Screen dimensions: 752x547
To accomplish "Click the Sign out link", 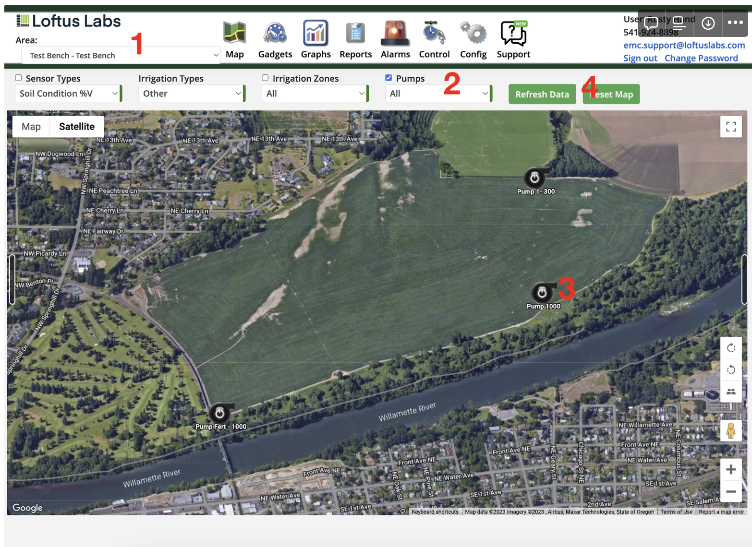I will click(x=640, y=58).
